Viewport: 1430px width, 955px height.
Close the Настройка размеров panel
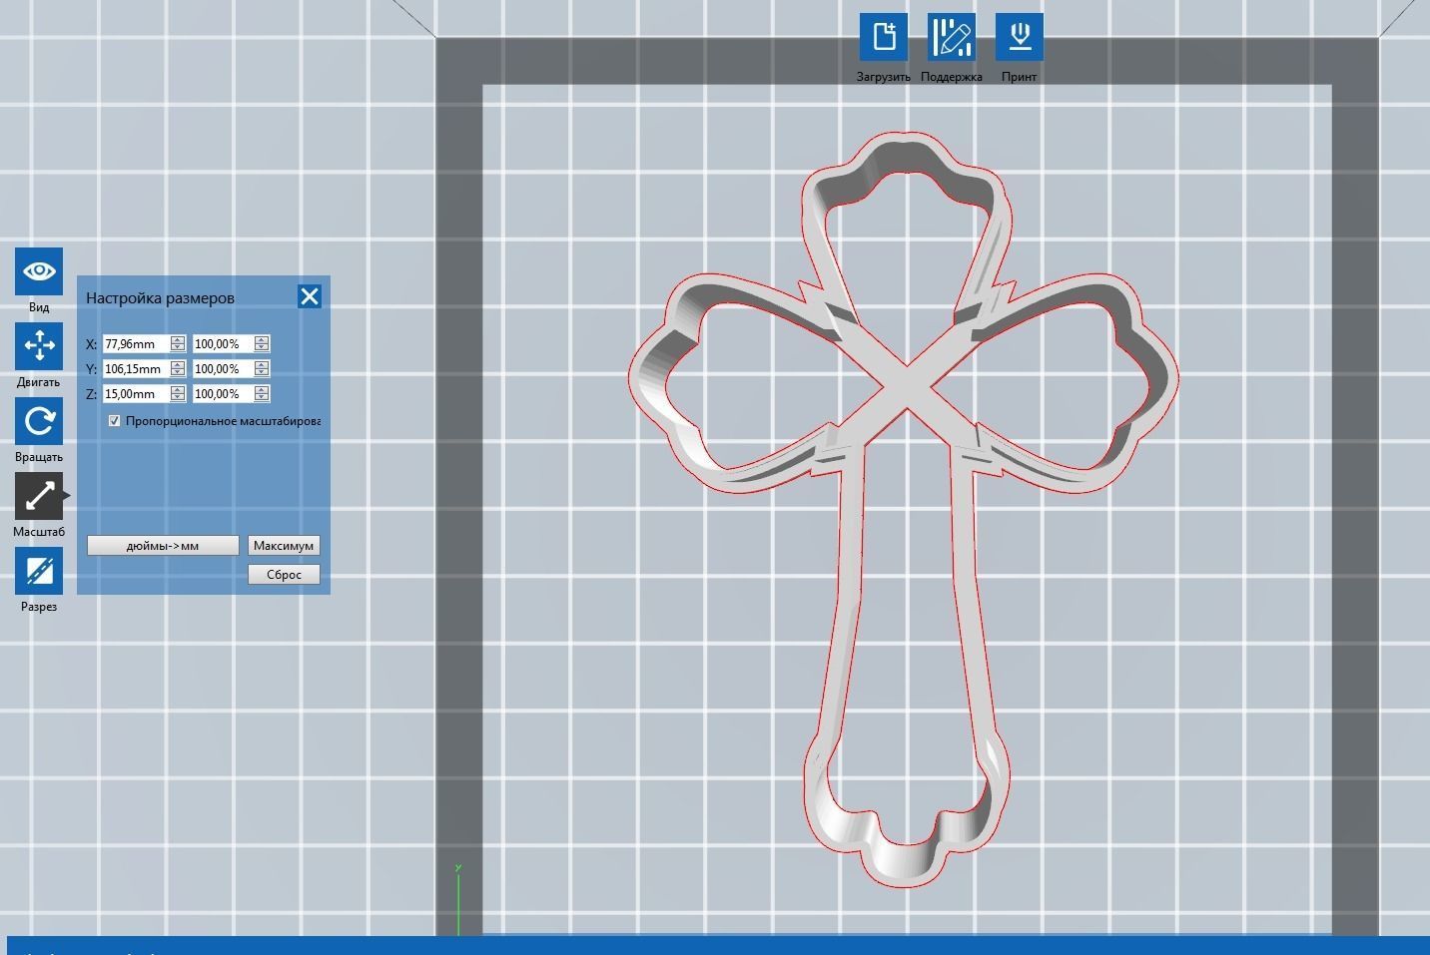click(x=310, y=296)
